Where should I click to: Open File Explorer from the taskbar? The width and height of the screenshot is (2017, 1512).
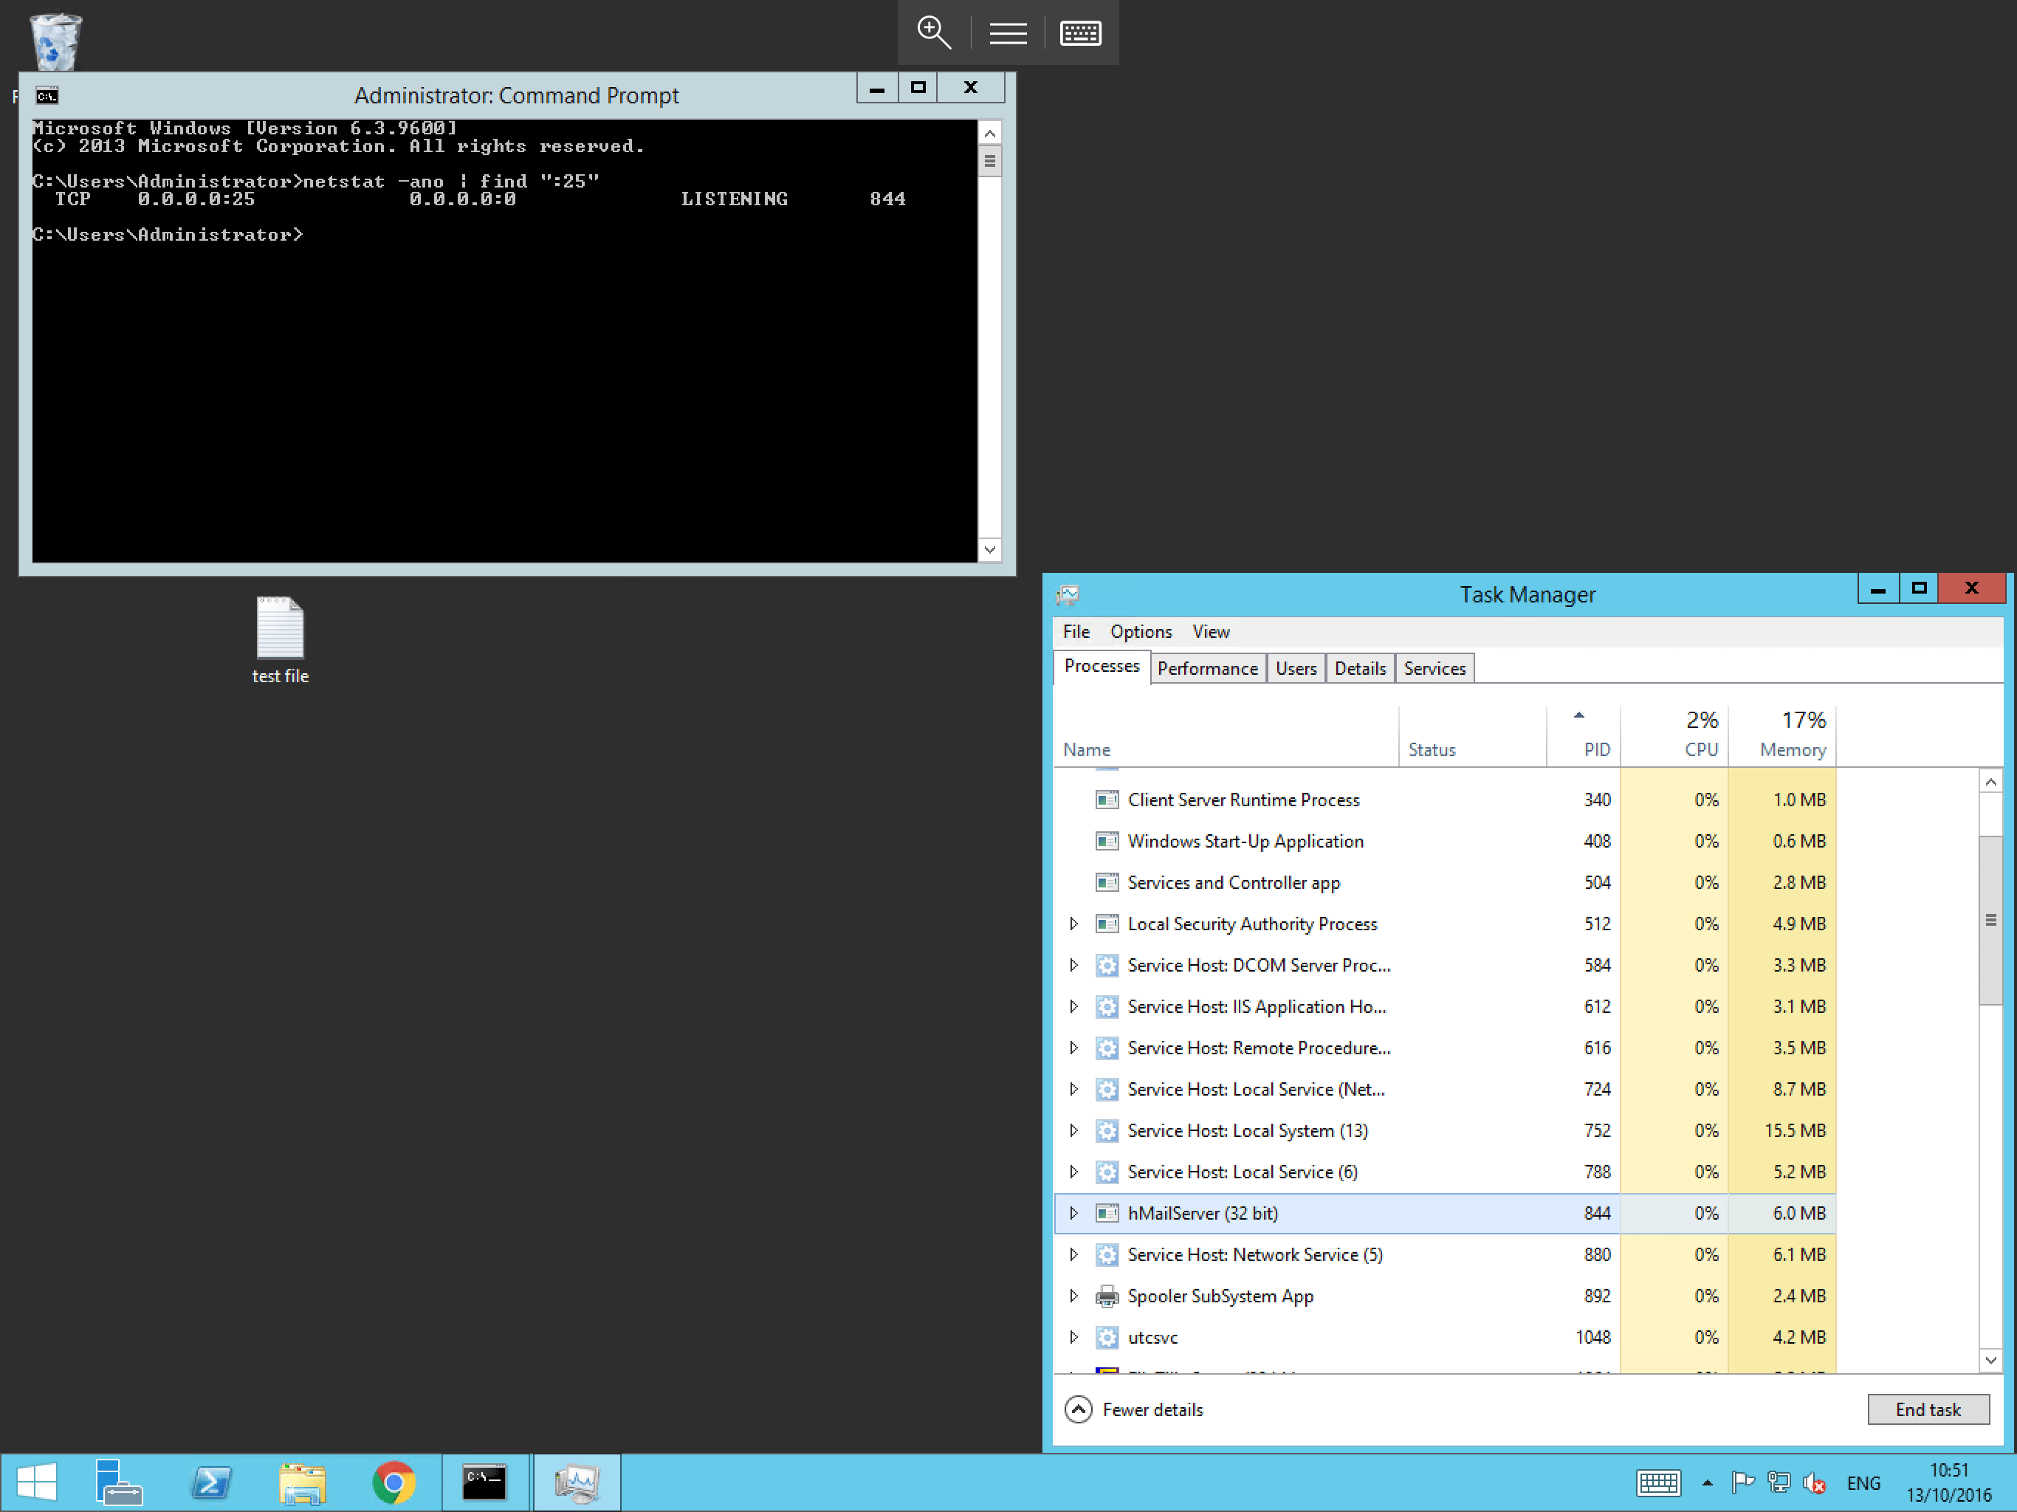coord(302,1482)
